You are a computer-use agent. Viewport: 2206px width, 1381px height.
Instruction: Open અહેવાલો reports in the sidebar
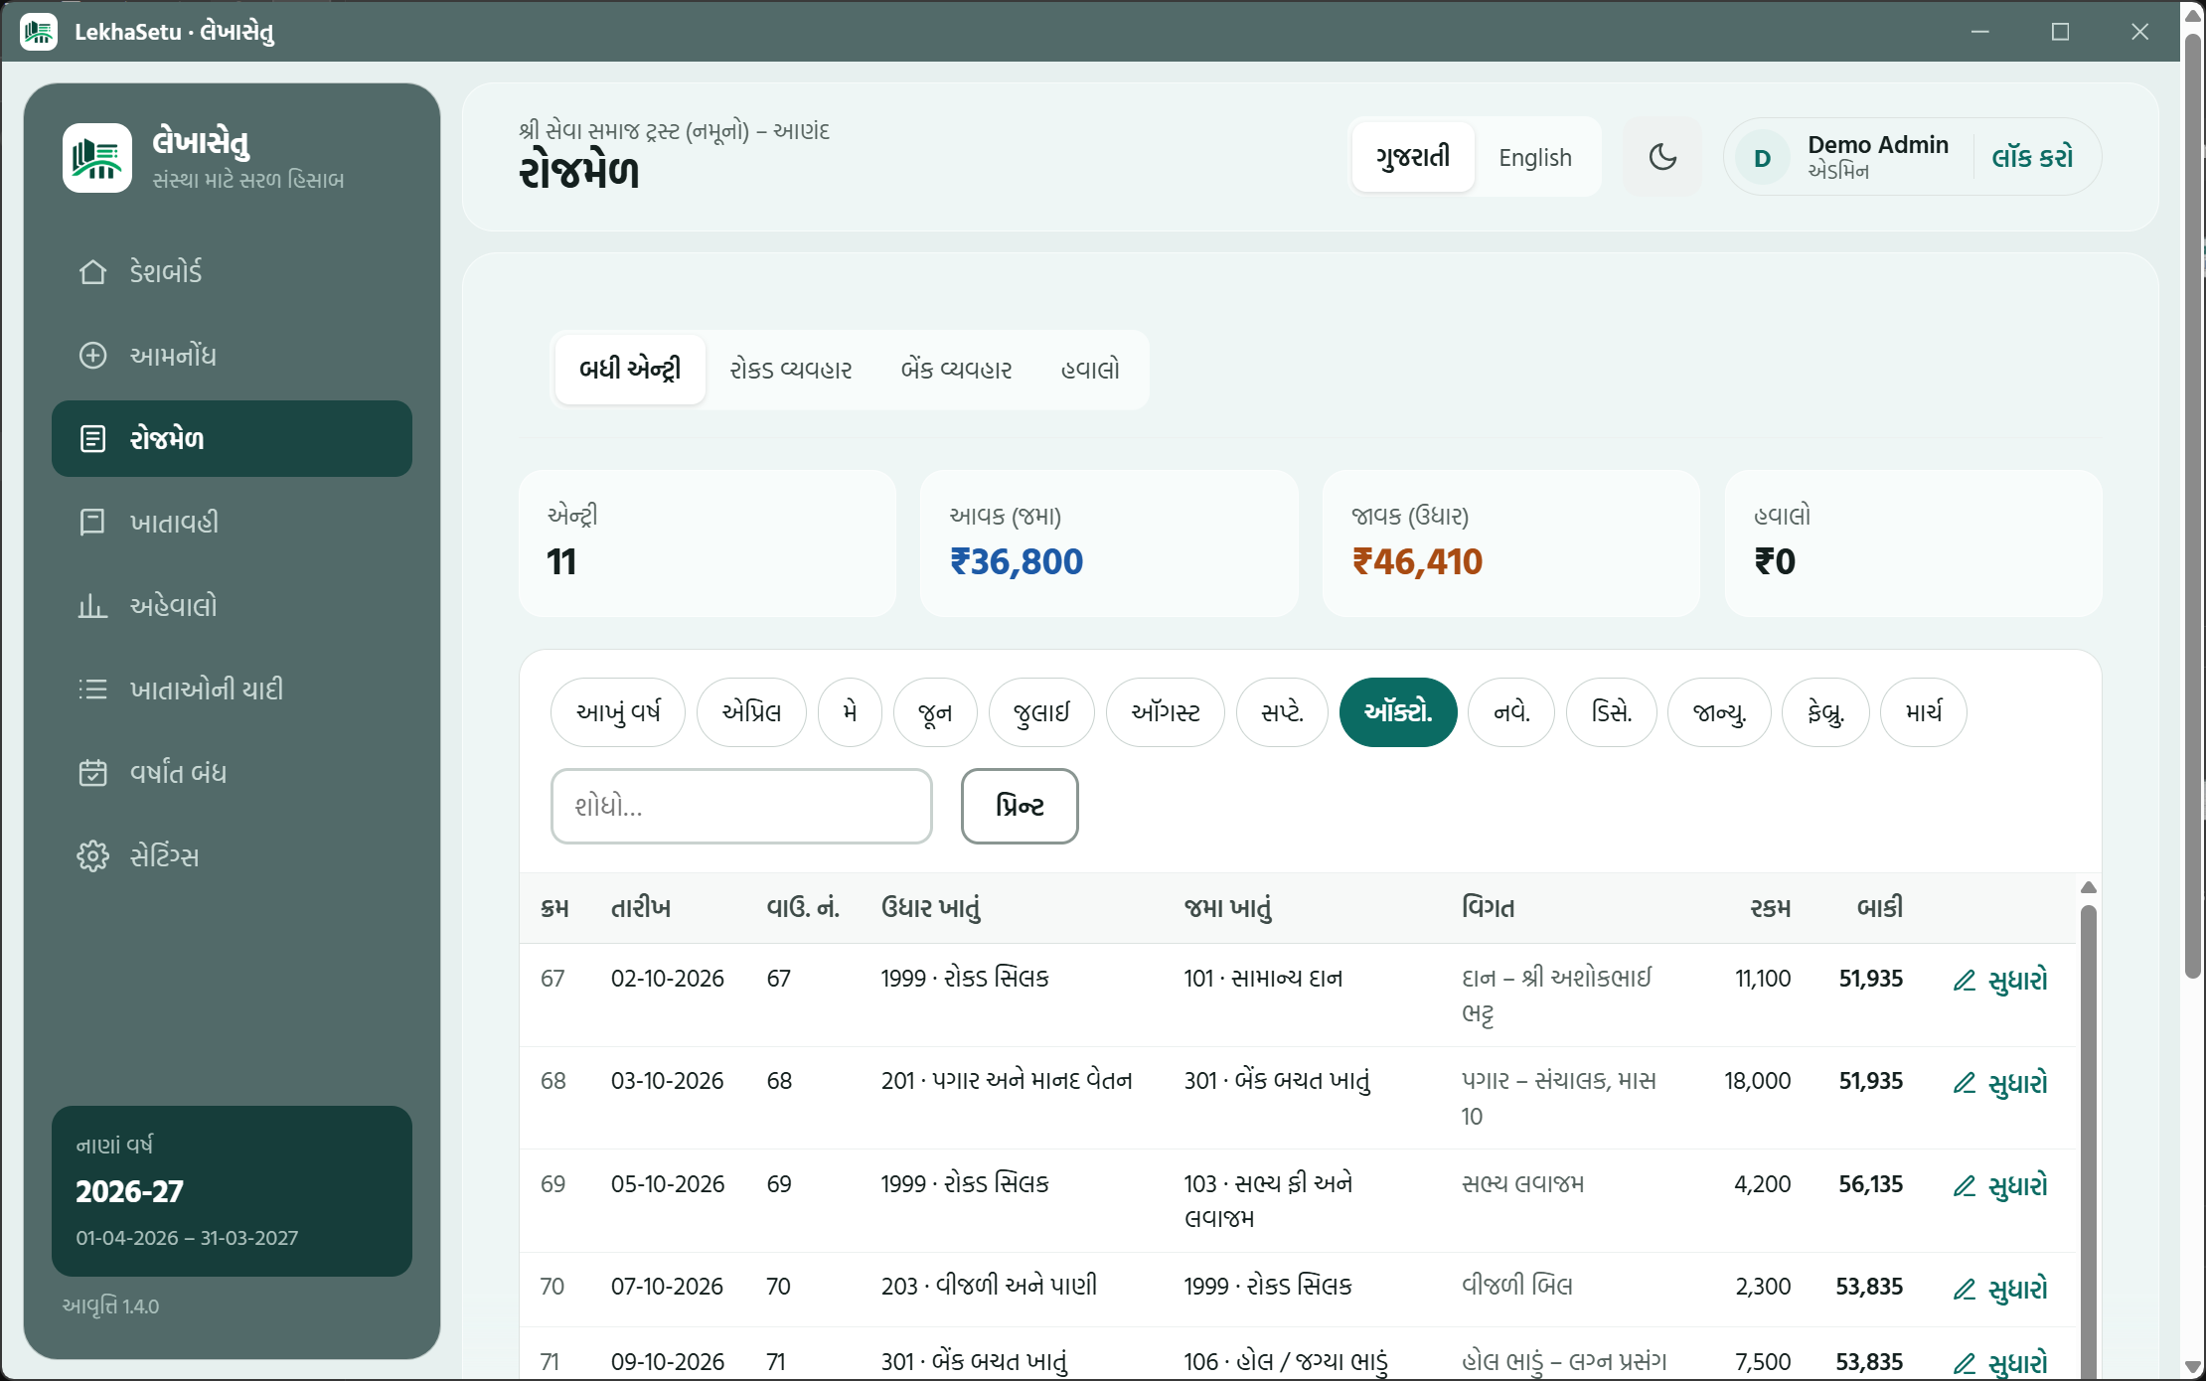pyautogui.click(x=232, y=606)
